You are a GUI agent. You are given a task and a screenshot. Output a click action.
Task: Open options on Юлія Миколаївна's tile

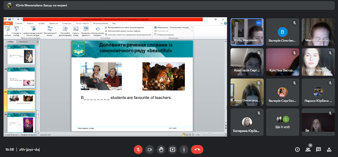[259, 23]
